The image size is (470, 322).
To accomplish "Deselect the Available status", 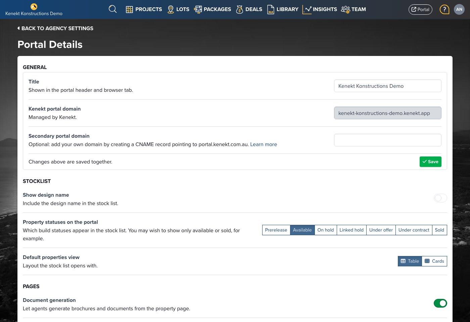I will point(302,230).
